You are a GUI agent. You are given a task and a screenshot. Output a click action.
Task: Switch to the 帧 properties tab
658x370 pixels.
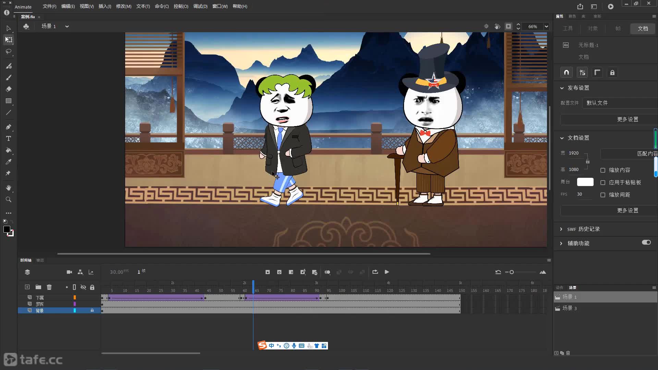(618, 28)
